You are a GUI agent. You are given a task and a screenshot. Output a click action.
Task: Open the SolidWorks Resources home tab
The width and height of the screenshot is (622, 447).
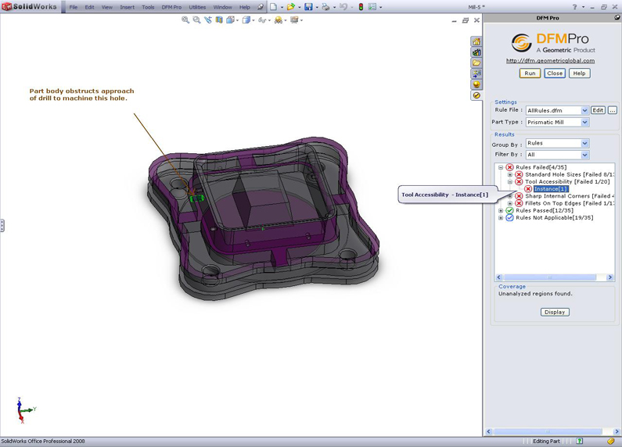click(x=476, y=41)
